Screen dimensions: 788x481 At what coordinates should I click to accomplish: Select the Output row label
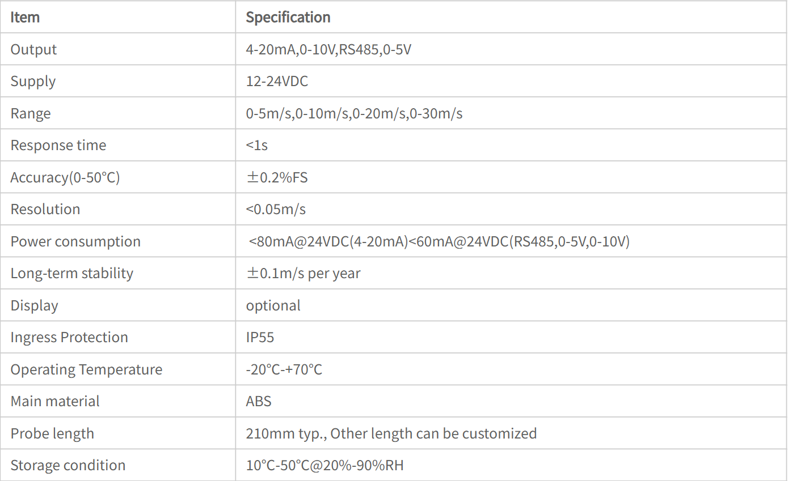tap(33, 49)
